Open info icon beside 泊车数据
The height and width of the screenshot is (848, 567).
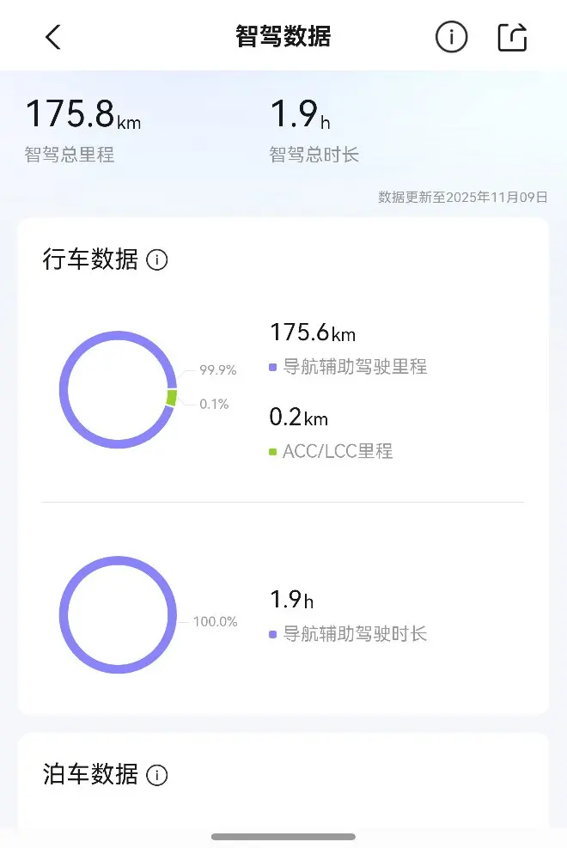pyautogui.click(x=157, y=775)
